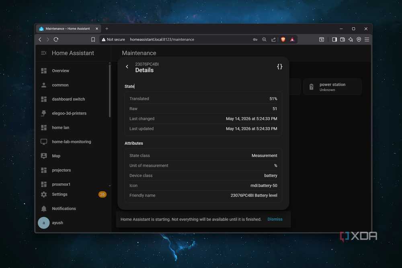
Task: Open Leo AI sparkle icon
Action: [x=351, y=39]
